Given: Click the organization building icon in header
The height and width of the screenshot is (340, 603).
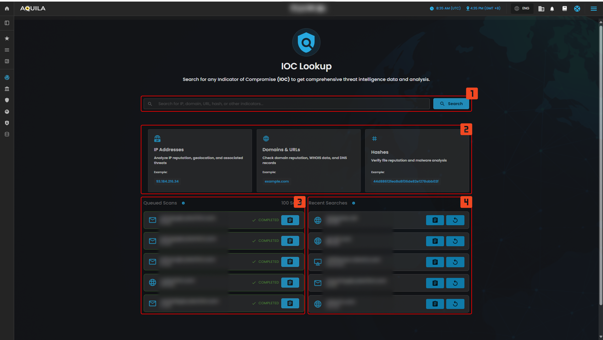Looking at the screenshot, I should [x=541, y=9].
